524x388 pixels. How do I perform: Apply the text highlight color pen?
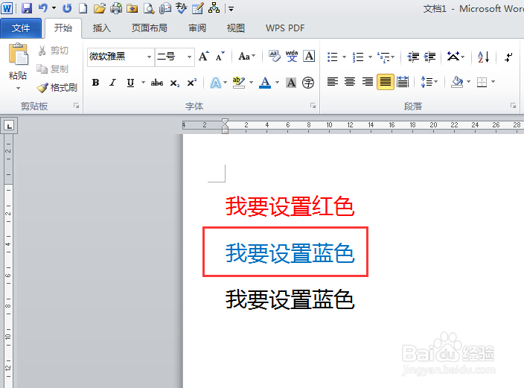pyautogui.click(x=239, y=83)
